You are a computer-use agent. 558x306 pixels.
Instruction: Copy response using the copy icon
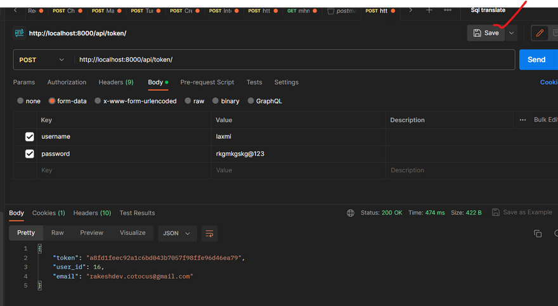pyautogui.click(x=538, y=233)
